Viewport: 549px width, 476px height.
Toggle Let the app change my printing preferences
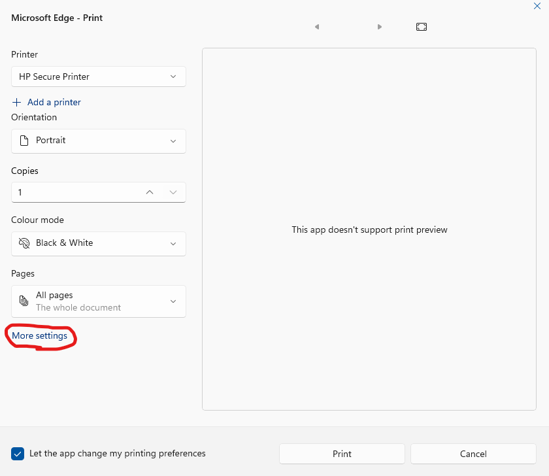[x=18, y=454]
